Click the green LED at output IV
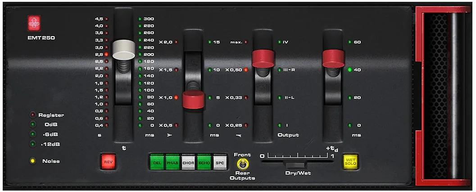 coord(280,42)
